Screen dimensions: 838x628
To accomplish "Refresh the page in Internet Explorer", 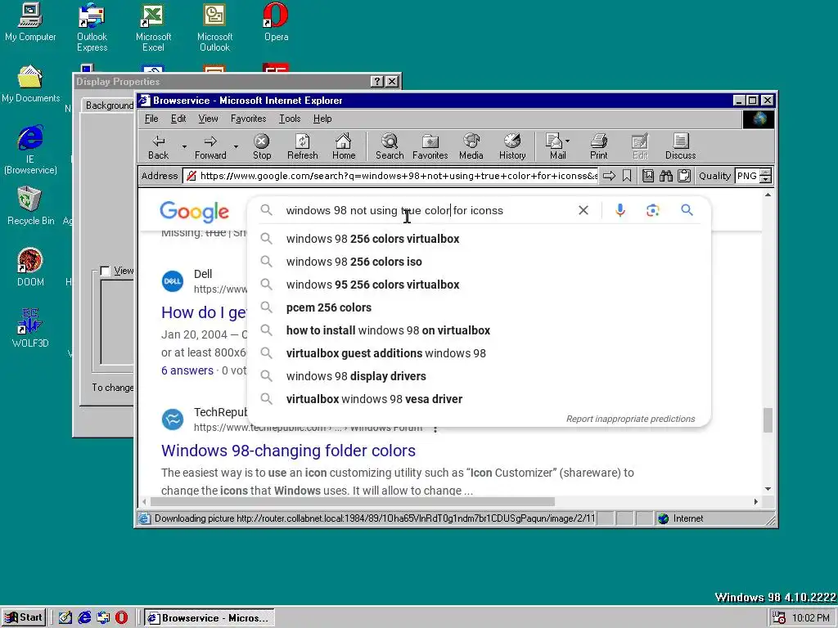I will (303, 147).
